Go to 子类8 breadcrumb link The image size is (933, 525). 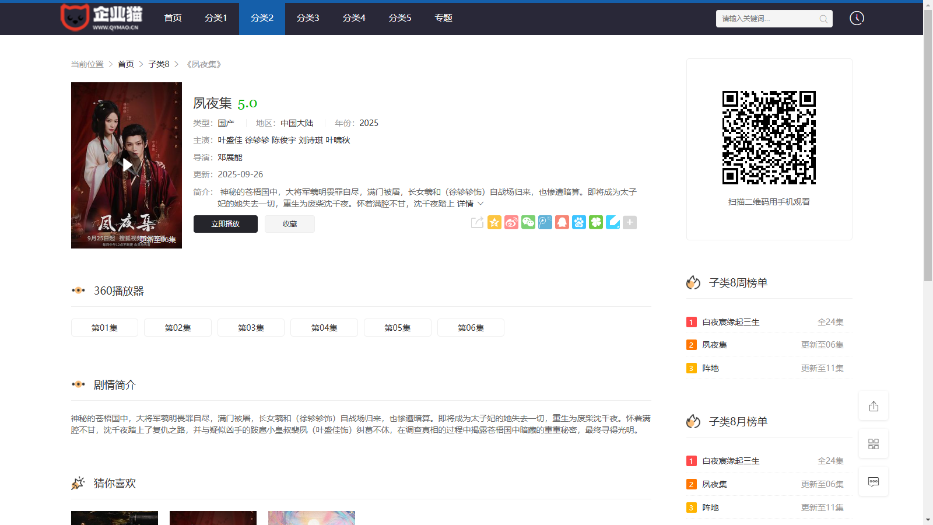[159, 64]
